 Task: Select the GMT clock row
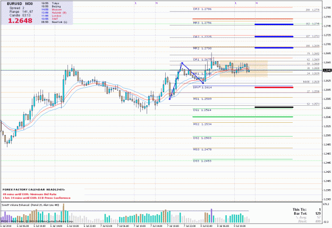coord(49,19)
